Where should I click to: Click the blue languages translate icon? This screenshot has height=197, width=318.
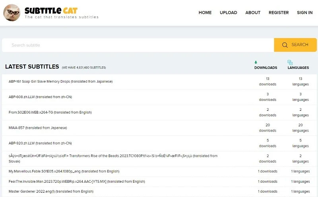(290, 62)
